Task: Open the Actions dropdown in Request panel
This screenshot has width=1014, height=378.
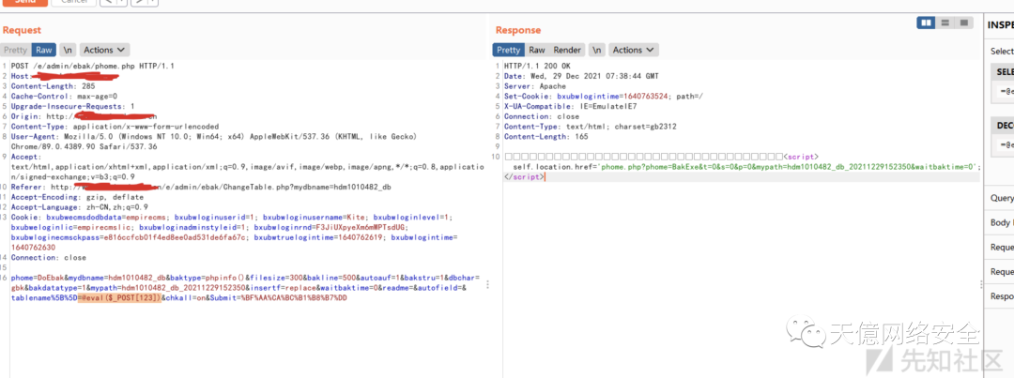Action: (105, 50)
